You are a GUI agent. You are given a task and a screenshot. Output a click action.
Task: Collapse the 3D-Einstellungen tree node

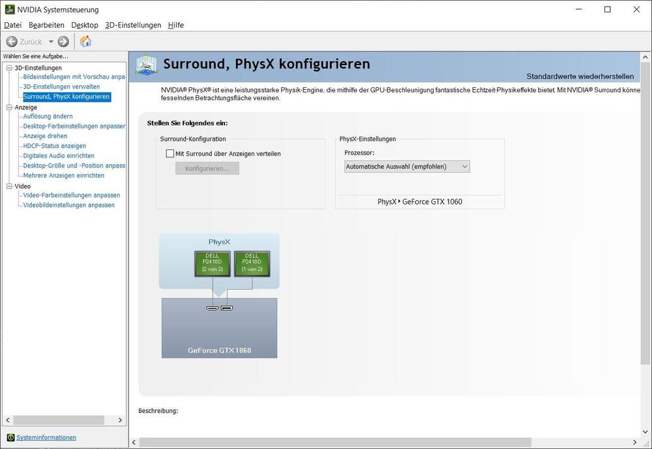pyautogui.click(x=9, y=68)
